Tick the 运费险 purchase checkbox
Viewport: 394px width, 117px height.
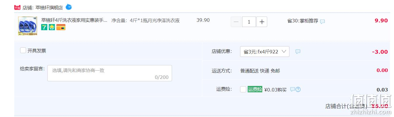[243, 89]
